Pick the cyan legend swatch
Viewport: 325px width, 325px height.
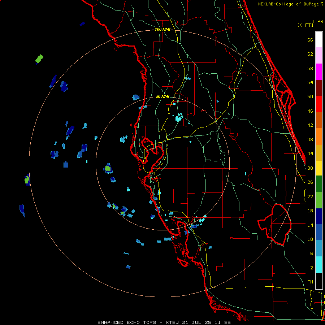[319, 265]
